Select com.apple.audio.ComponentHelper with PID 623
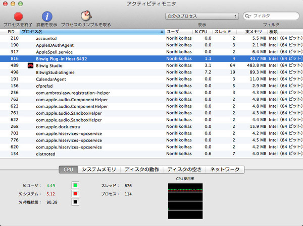The image size is (303, 226). pyautogui.click(x=151, y=106)
